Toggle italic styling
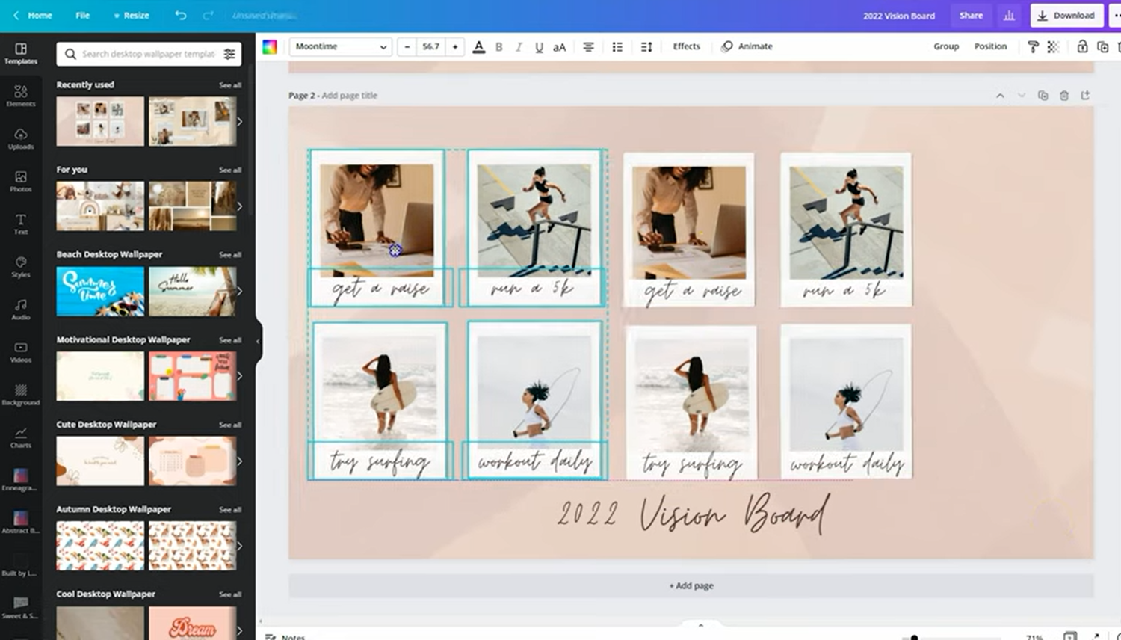The image size is (1121, 640). tap(519, 46)
